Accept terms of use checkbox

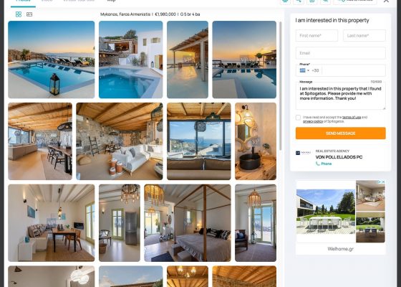pyautogui.click(x=298, y=118)
